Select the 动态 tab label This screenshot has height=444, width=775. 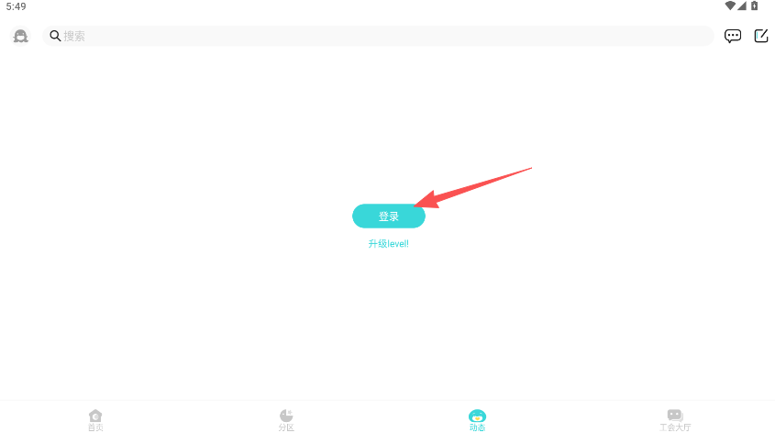(x=477, y=427)
